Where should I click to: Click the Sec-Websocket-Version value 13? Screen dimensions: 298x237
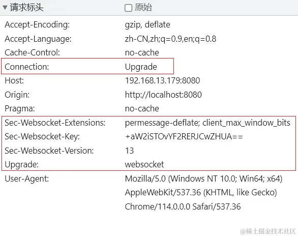point(130,151)
